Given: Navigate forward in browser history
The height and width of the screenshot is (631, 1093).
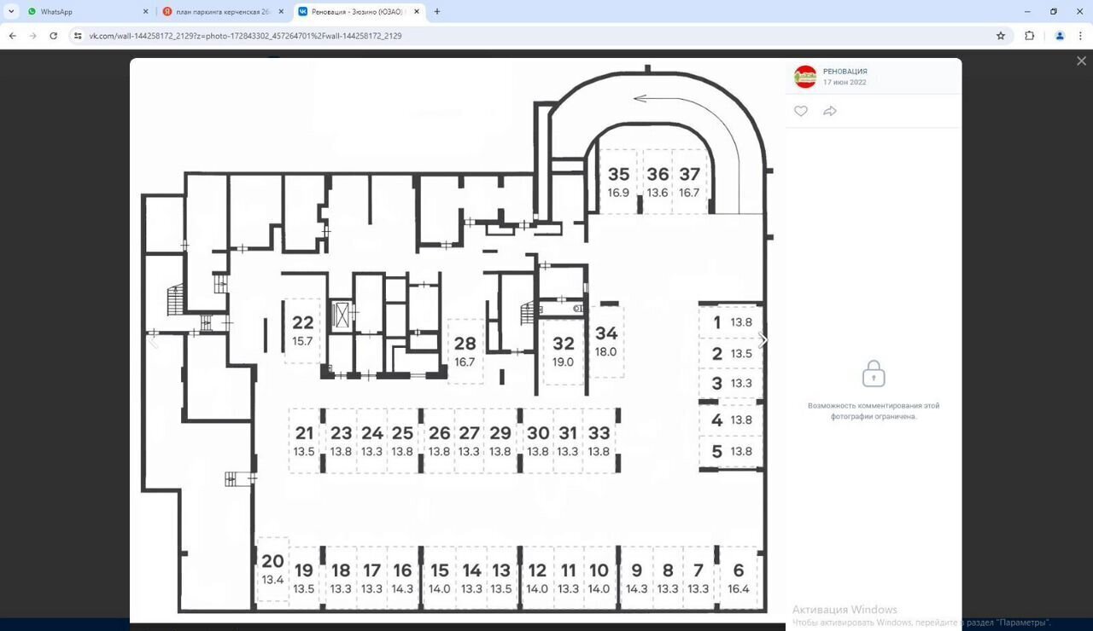Looking at the screenshot, I should [32, 36].
